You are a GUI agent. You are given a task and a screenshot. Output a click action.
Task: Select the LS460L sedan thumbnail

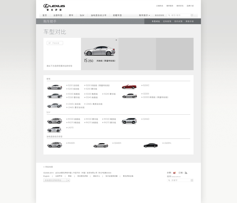point(54,106)
